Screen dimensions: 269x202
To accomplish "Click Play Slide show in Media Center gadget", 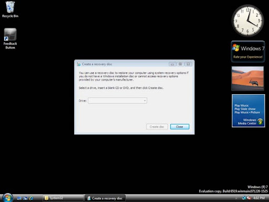I will [245, 109].
